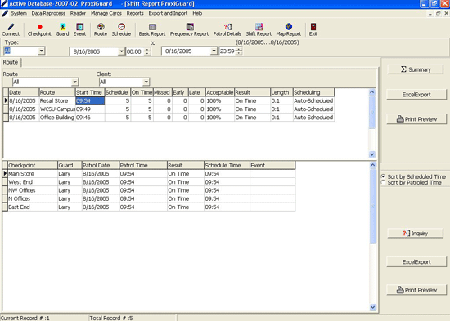The image size is (450, 321).
Task: Click the Connect toolbar icon
Action: click(11, 29)
